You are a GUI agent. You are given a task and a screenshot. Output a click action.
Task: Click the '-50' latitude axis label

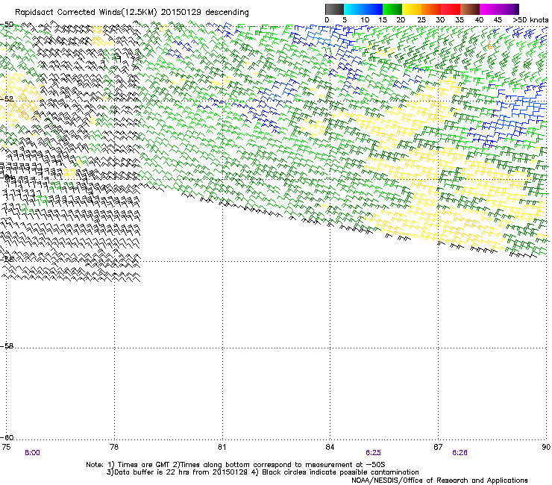[7, 25]
